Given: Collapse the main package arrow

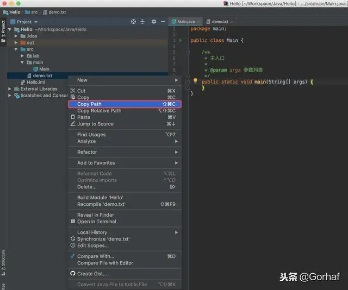Looking at the screenshot, I should (x=22, y=62).
